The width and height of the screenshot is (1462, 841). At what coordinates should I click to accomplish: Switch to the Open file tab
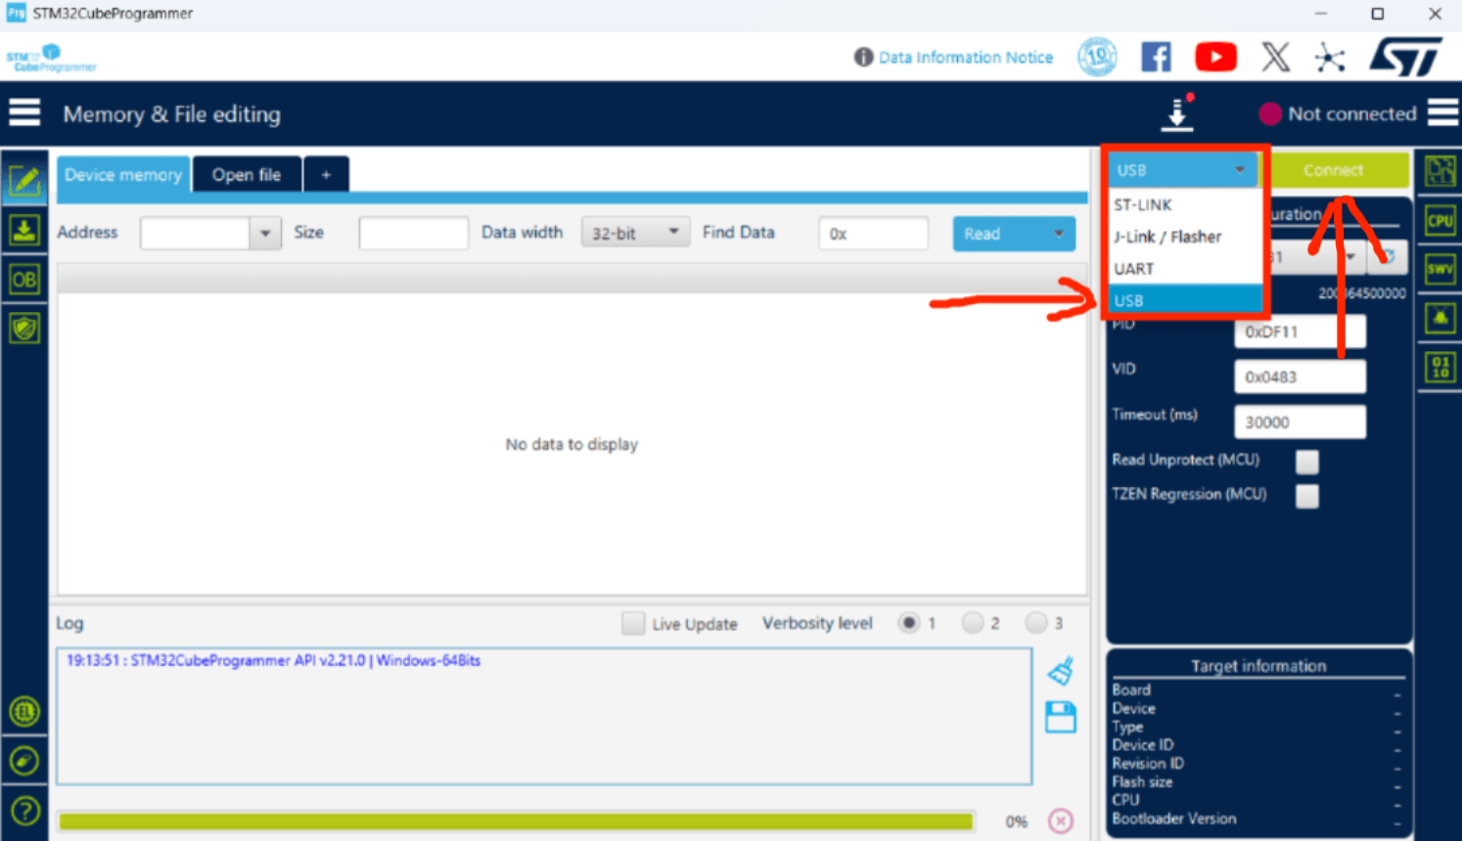click(247, 174)
